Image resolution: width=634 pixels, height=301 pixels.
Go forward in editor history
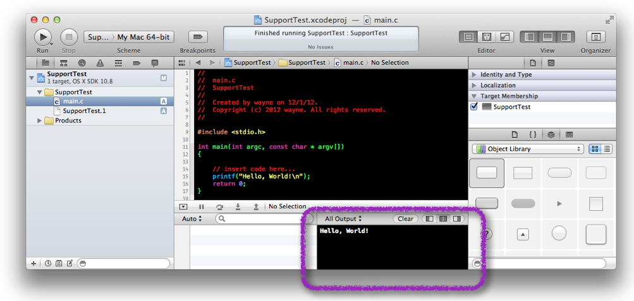pos(212,62)
